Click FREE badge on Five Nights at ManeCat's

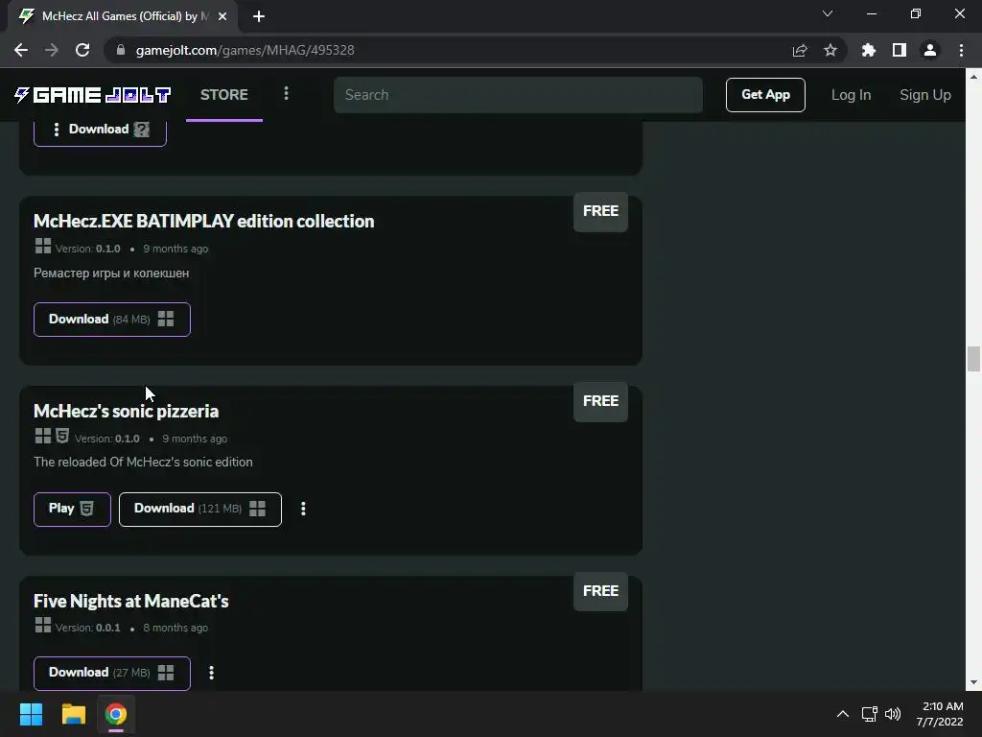[600, 591]
